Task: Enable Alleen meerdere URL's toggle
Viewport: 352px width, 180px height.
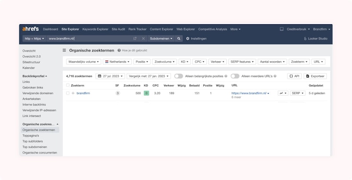Action: click(235, 76)
